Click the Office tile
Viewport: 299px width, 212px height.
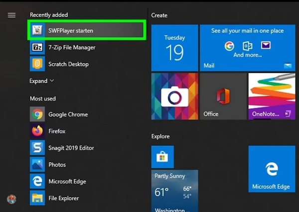[222, 96]
